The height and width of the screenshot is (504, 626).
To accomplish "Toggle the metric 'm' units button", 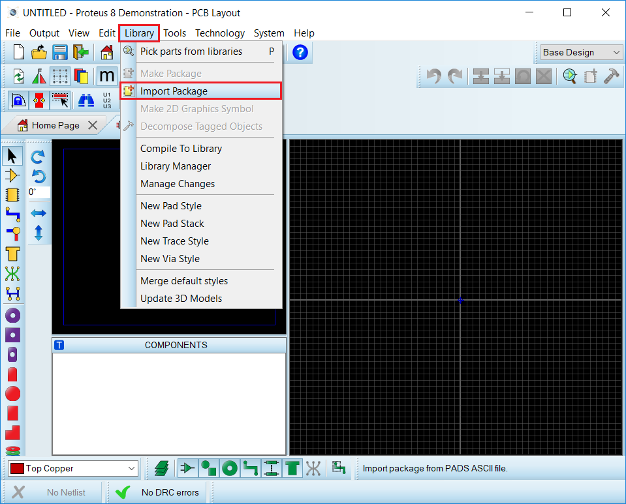I will click(106, 76).
